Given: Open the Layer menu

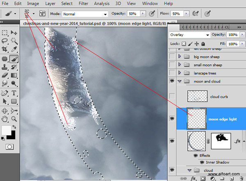Looking at the screenshot, I should pyautogui.click(x=50, y=3).
